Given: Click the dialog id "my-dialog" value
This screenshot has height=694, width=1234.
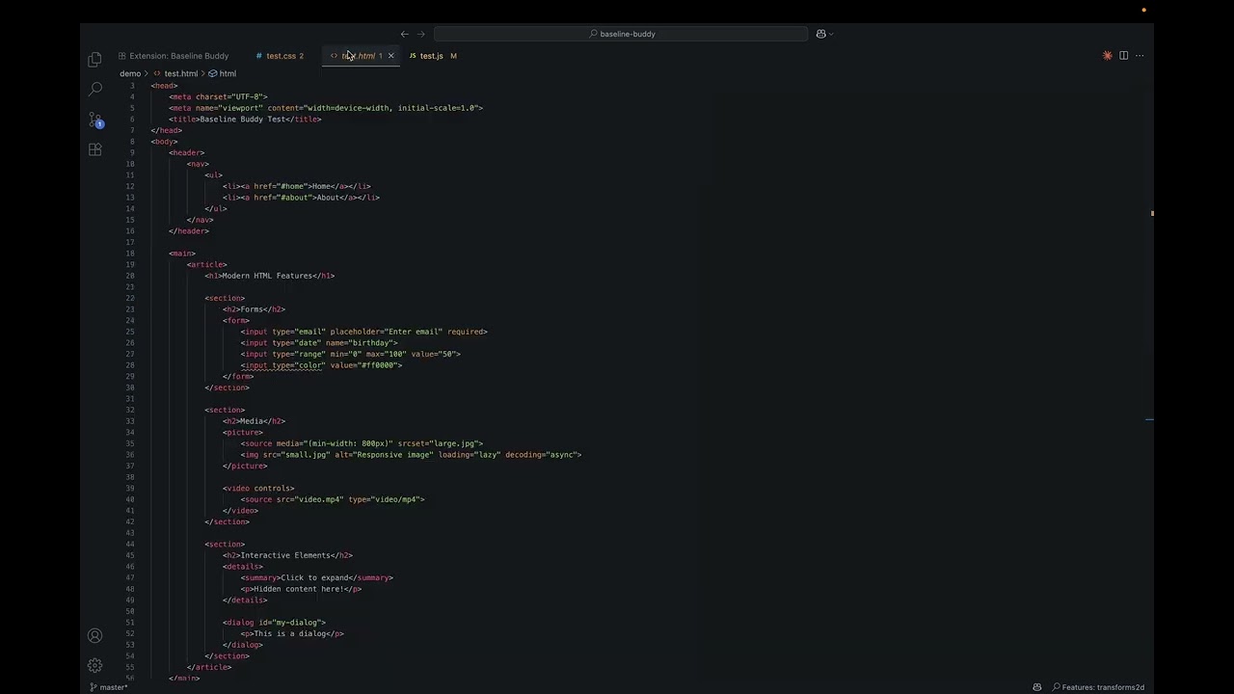Looking at the screenshot, I should pos(296,623).
